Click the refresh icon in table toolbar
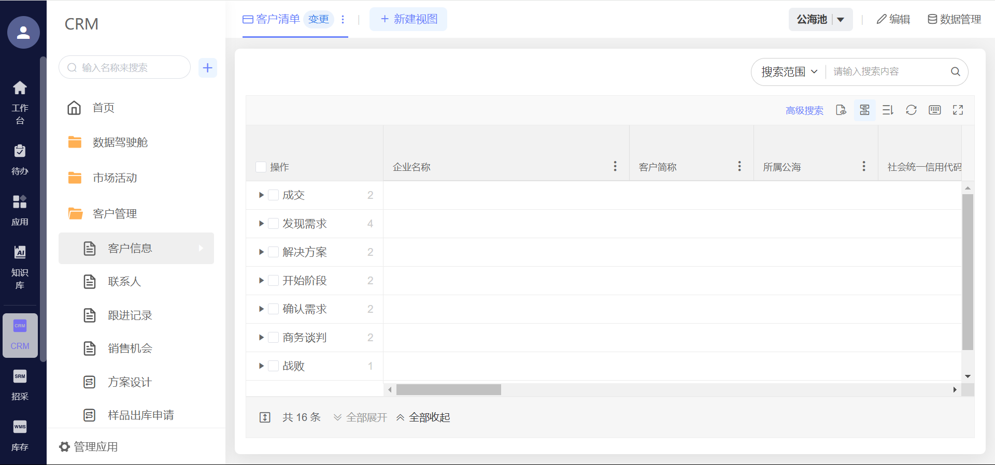 pyautogui.click(x=911, y=110)
